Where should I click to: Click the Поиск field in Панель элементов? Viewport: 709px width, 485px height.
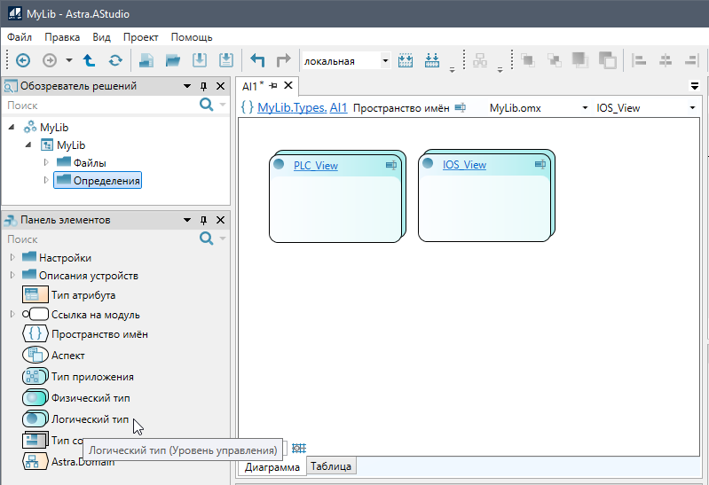pos(98,239)
